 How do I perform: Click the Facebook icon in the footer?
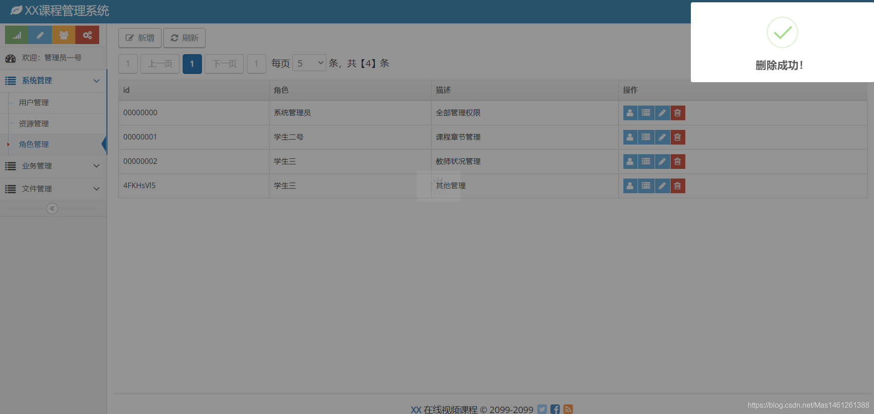(555, 409)
